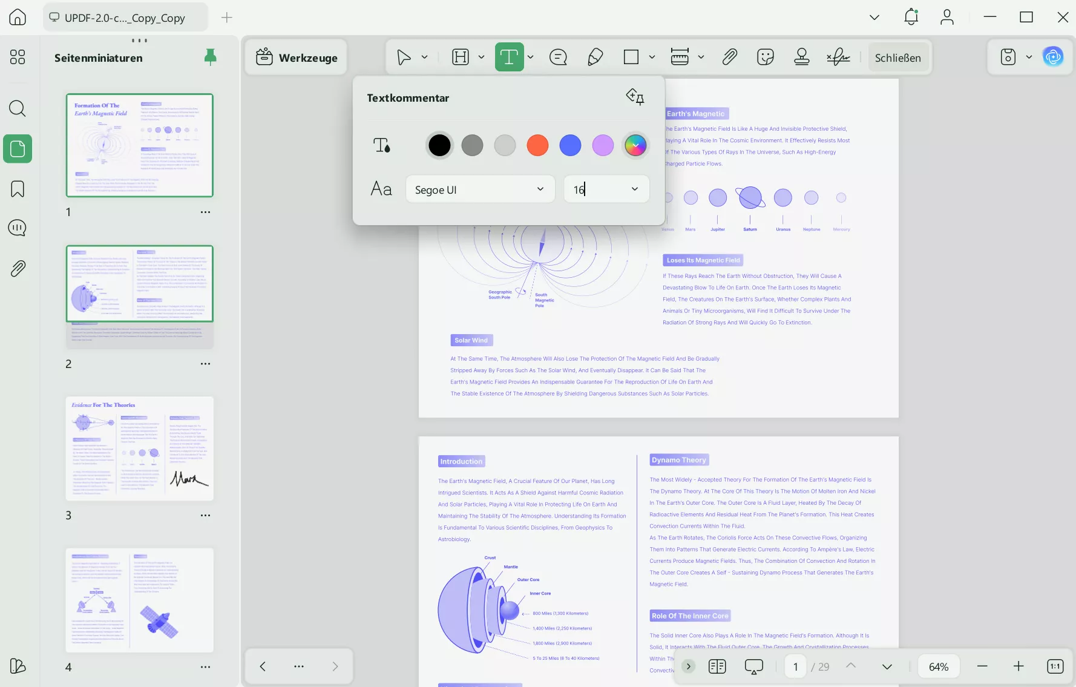Choose the blue text color swatch
The height and width of the screenshot is (687, 1076).
[570, 145]
